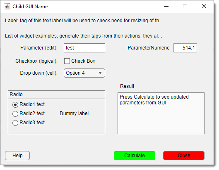The width and height of the screenshot is (219, 170).
Task: Click the Drop down (cell) label
Action: (39, 73)
